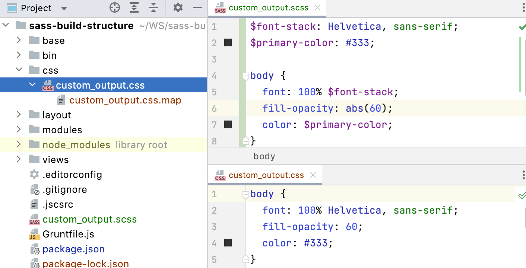
Task: Expand the base folder
Action: click(x=19, y=40)
